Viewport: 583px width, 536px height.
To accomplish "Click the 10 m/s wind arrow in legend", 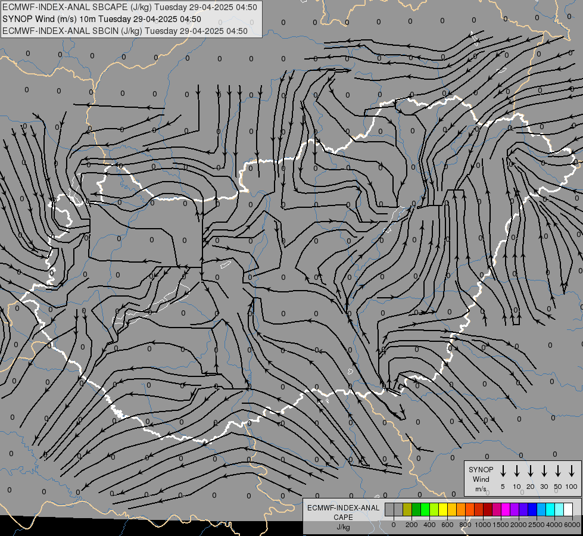I will tap(517, 471).
